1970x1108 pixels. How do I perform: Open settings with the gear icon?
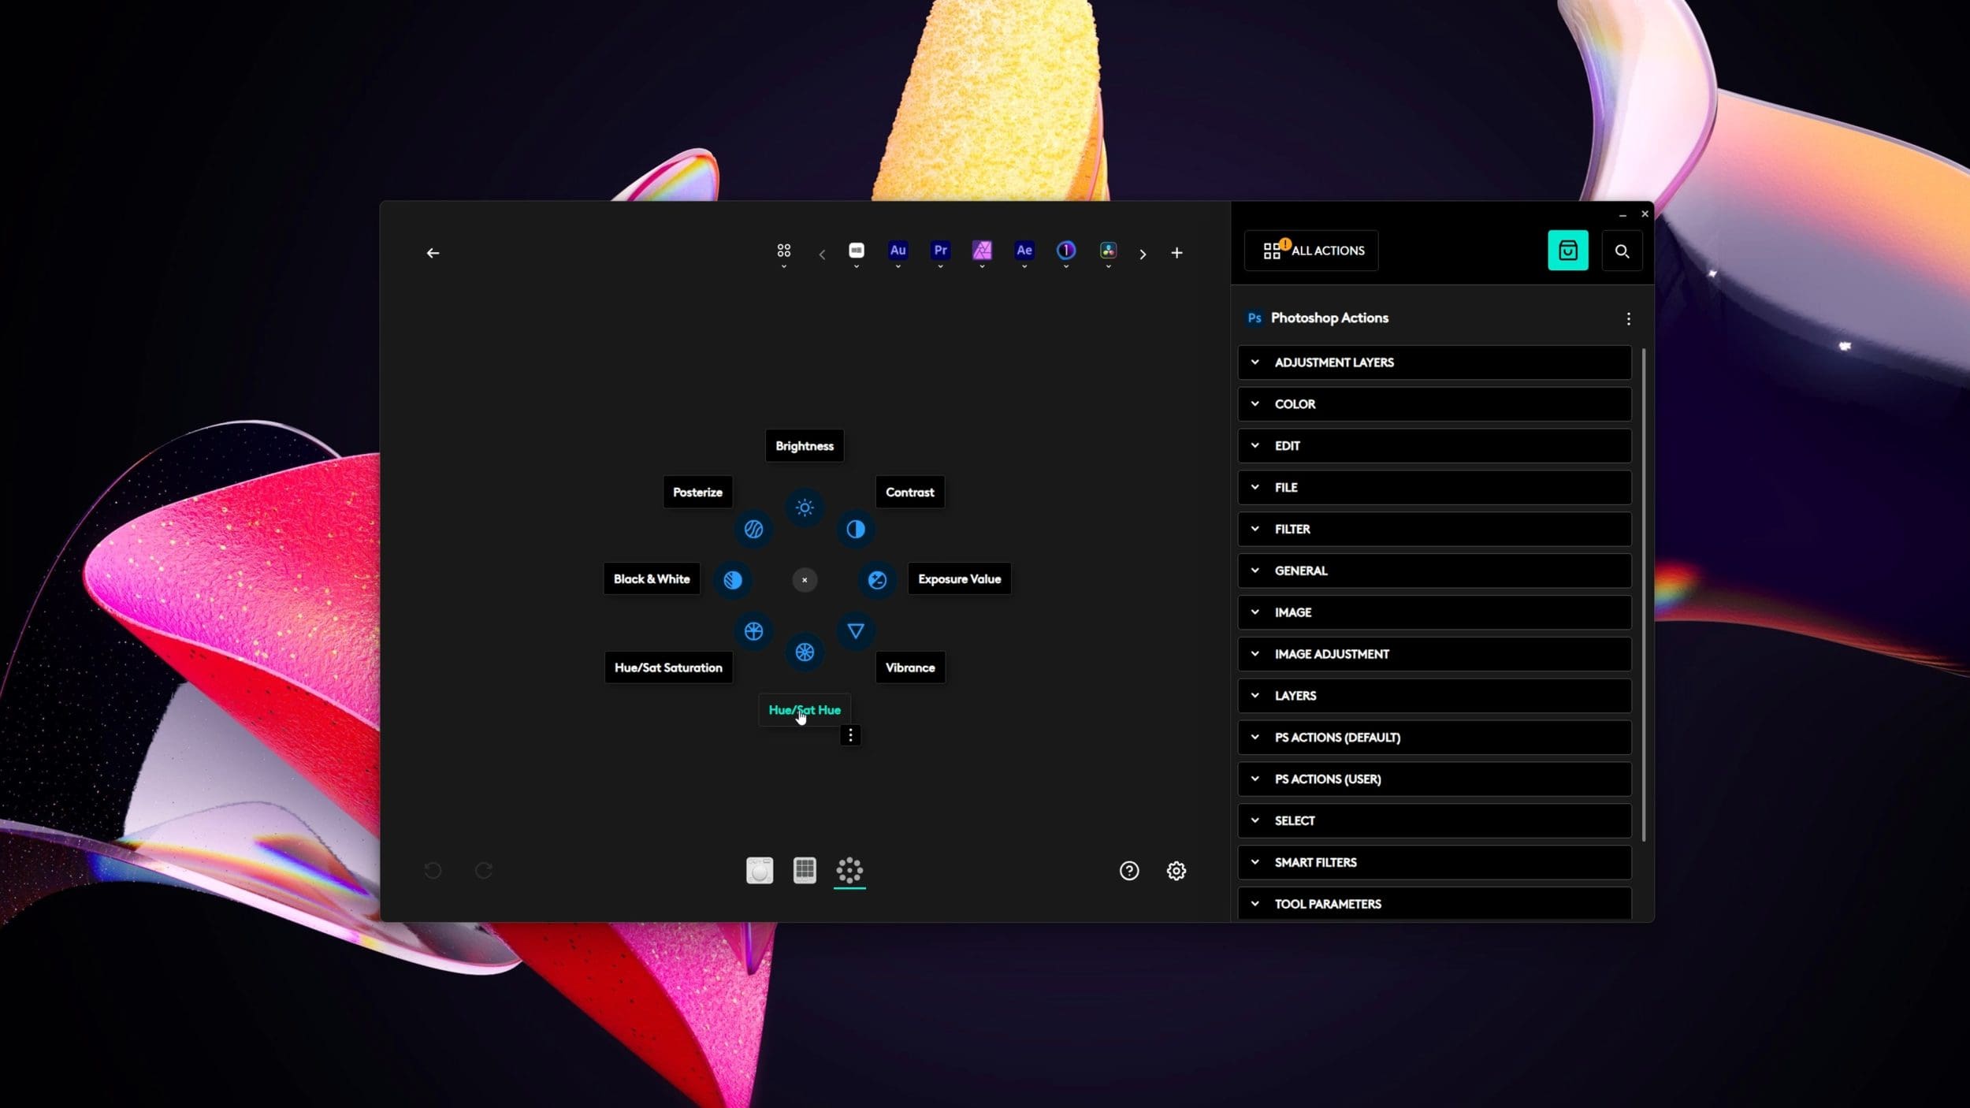pyautogui.click(x=1176, y=870)
